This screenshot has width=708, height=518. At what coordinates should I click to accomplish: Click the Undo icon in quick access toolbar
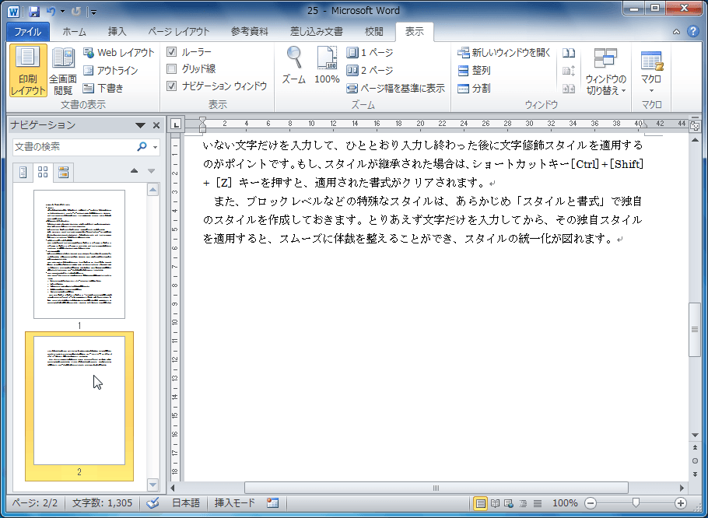(x=51, y=12)
